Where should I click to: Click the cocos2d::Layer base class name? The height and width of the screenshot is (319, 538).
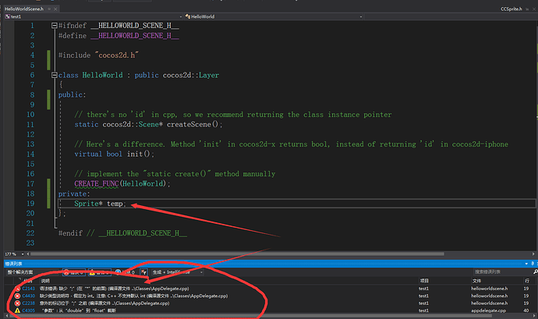click(191, 75)
